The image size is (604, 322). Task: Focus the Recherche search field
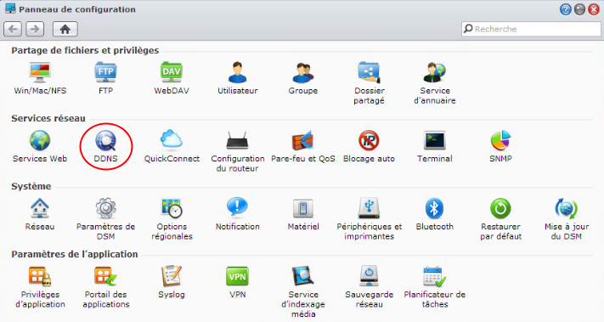[x=531, y=29]
